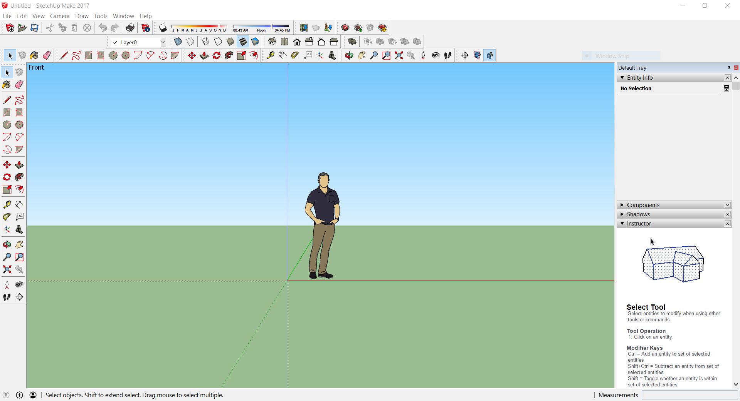The width and height of the screenshot is (740, 401).
Task: Activate the Tape Measure tool in left toolbar
Action: [x=7, y=205]
